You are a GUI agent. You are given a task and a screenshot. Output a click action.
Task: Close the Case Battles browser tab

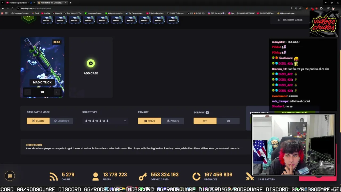(66, 3)
